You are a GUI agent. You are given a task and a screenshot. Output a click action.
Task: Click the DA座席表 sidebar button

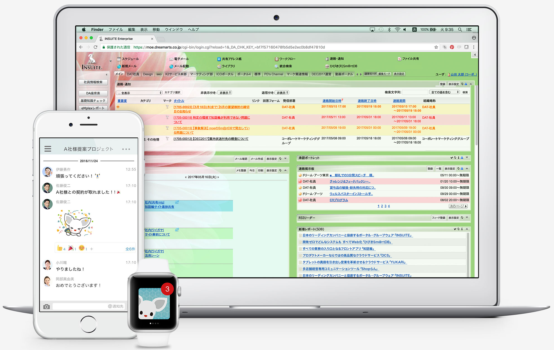(x=93, y=93)
